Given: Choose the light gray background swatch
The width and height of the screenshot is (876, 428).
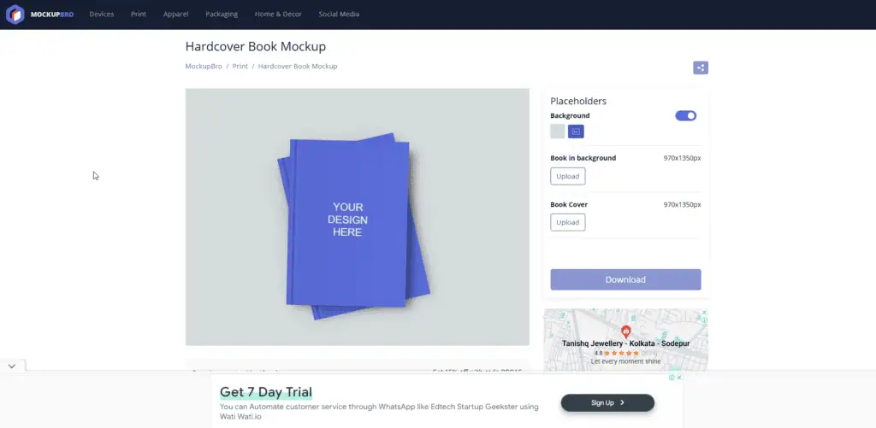Looking at the screenshot, I should [x=558, y=132].
